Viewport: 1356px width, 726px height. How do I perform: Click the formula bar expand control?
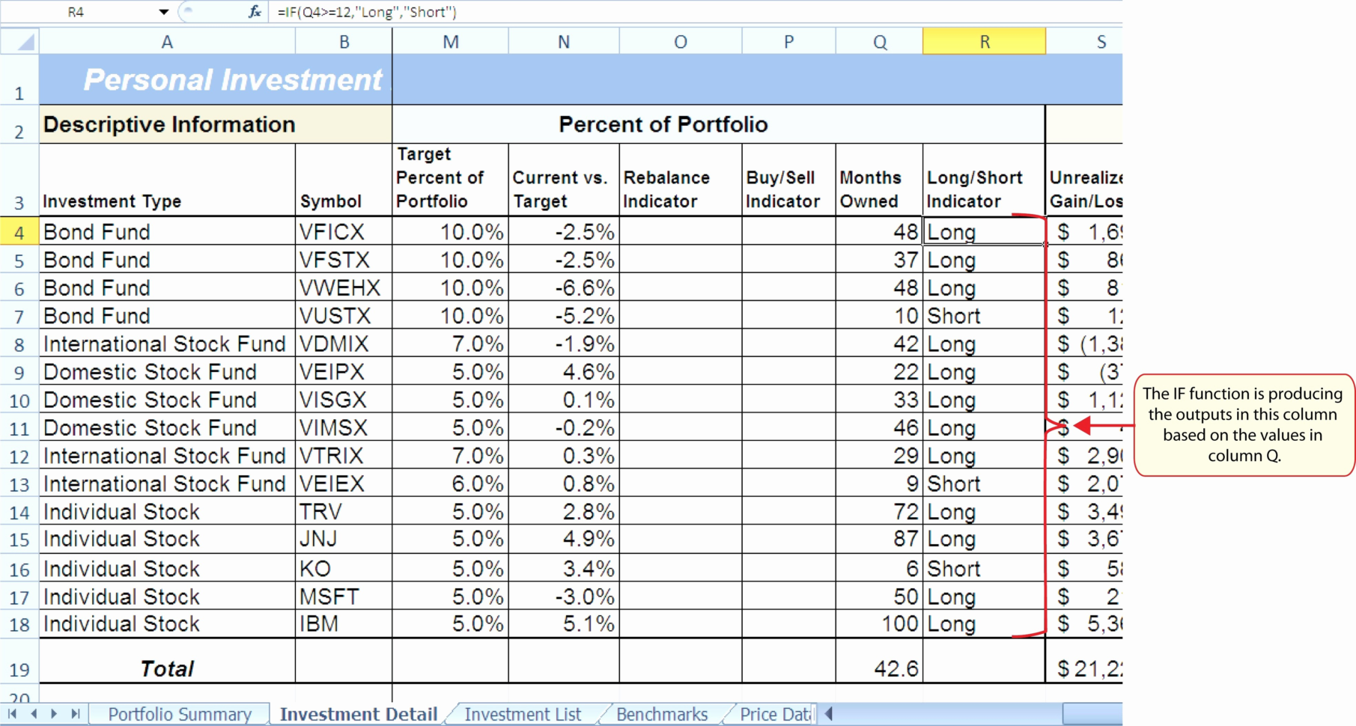[x=1116, y=11]
